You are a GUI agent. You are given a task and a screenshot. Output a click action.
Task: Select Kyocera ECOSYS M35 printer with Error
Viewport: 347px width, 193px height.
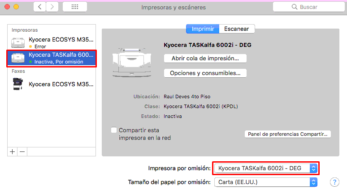[x=52, y=42]
